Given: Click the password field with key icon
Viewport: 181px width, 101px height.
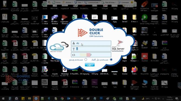Looking at the screenshot, I should coord(91,49).
